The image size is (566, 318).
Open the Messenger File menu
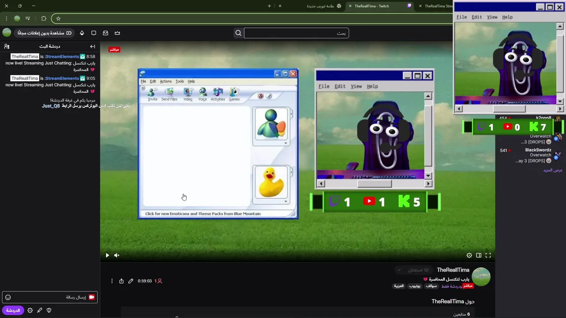pos(143,81)
